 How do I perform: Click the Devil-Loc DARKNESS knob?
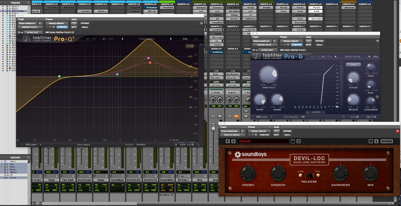341,173
